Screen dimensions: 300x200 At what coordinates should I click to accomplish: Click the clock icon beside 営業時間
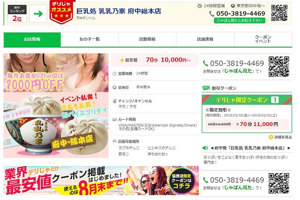point(114,74)
